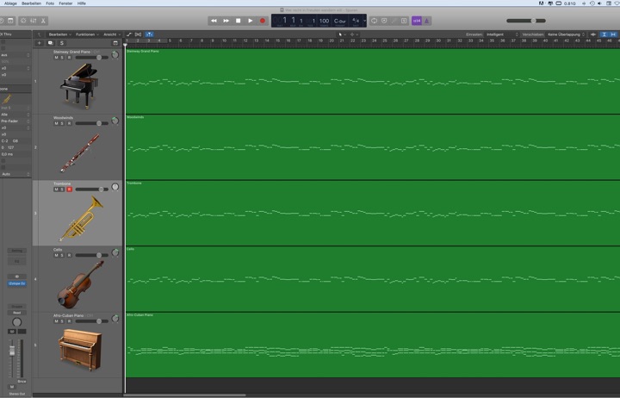
Task: Toggle the global solo S button
Action: pos(61,43)
